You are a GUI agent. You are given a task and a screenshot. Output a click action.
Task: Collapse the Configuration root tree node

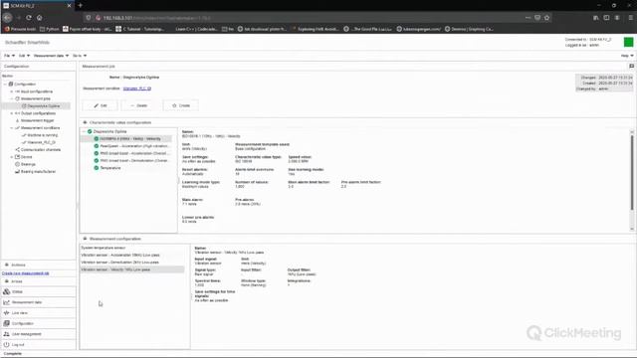coord(5,84)
